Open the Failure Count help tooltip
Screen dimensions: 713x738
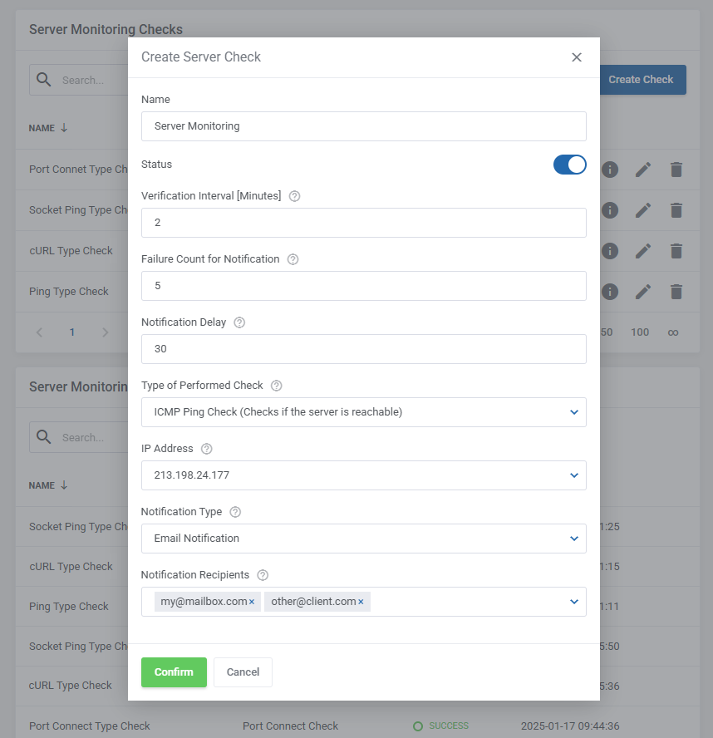pos(293,259)
